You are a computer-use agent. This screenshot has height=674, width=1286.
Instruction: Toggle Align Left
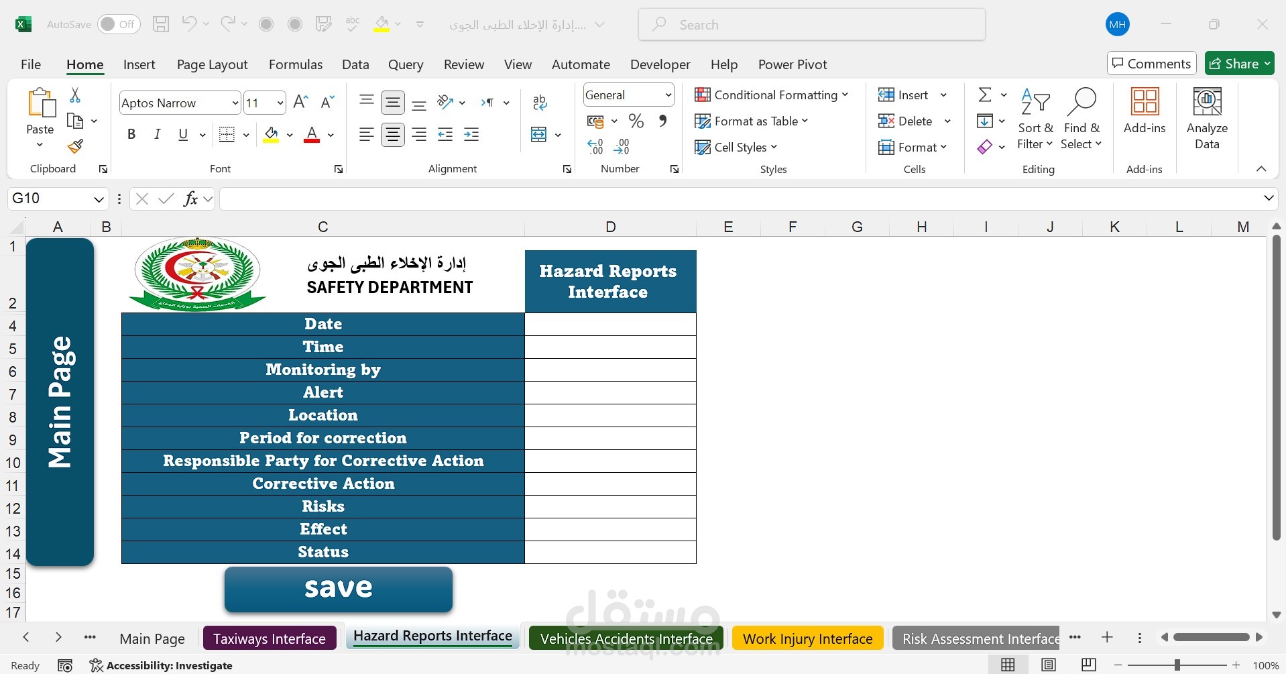pyautogui.click(x=366, y=134)
